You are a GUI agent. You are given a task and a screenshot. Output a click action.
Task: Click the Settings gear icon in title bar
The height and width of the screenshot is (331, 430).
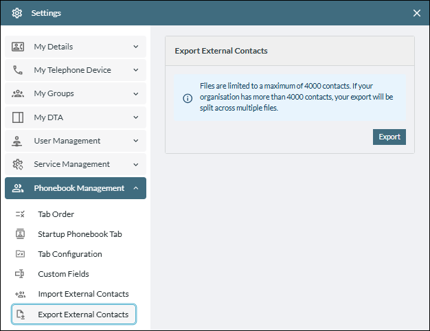click(17, 13)
